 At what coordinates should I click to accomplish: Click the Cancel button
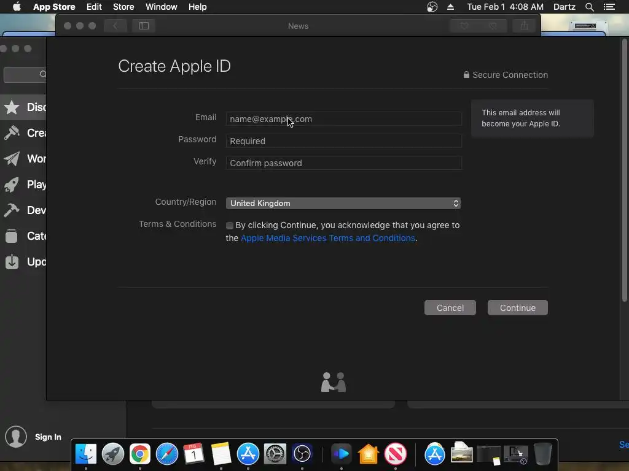tap(450, 308)
